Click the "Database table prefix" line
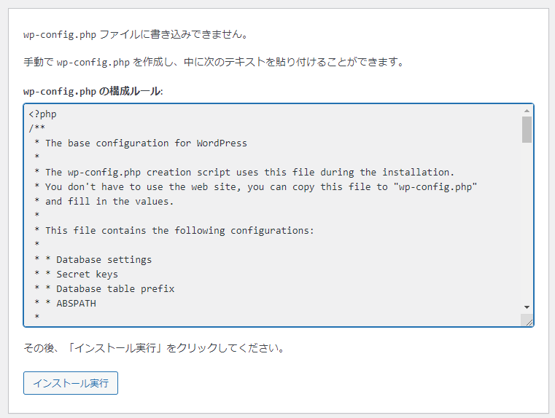Image resolution: width=555 pixels, height=418 pixels. click(x=115, y=289)
